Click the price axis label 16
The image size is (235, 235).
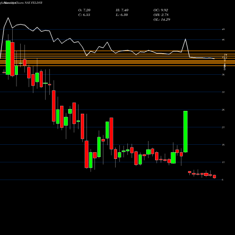(223, 145)
